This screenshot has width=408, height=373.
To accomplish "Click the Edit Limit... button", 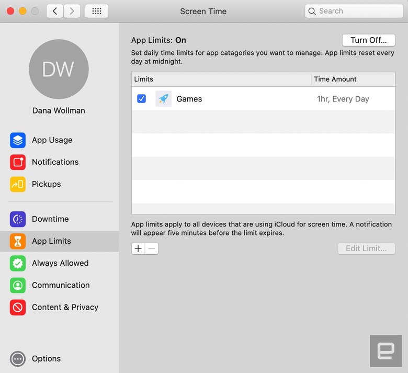I will (x=366, y=248).
